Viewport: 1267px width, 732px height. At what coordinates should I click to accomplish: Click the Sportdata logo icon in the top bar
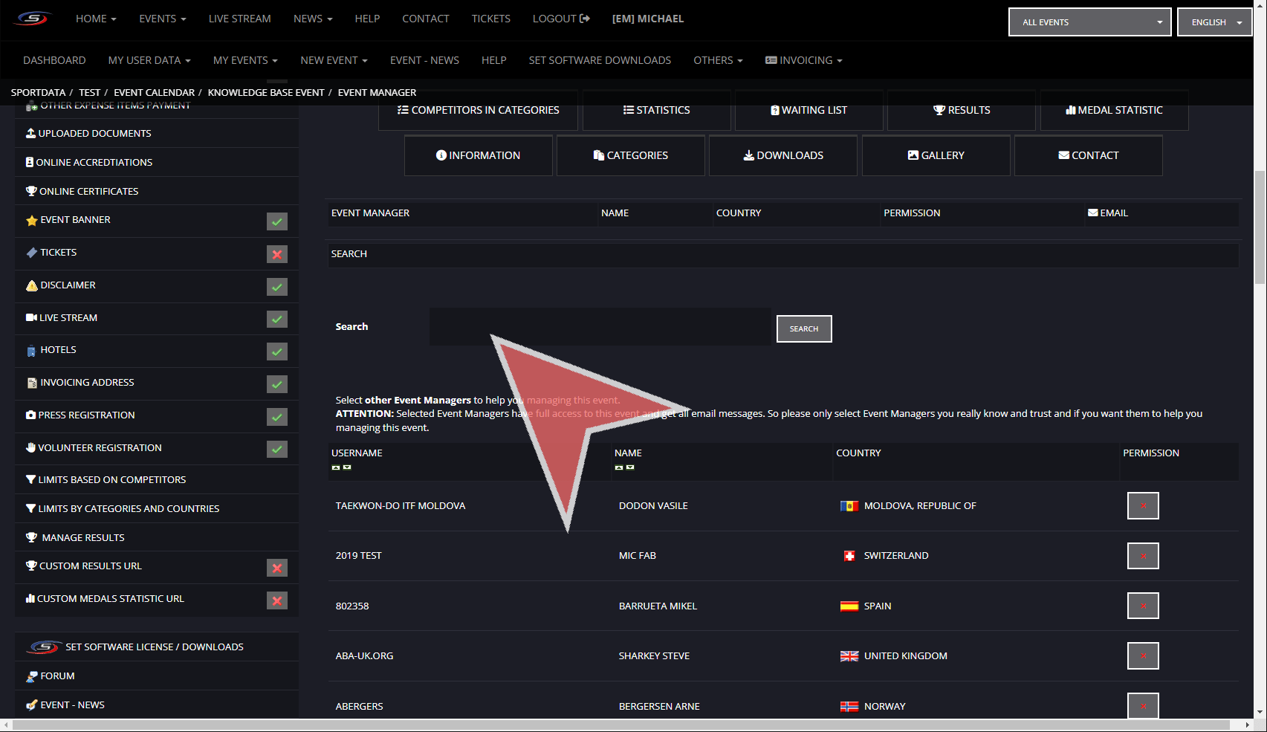pos(33,19)
